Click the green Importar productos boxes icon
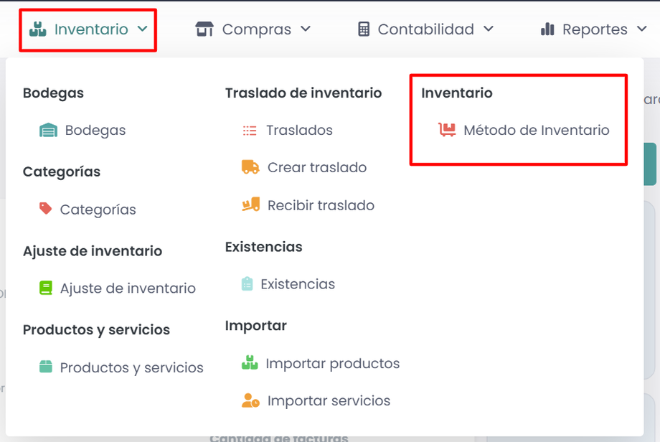 coord(250,363)
